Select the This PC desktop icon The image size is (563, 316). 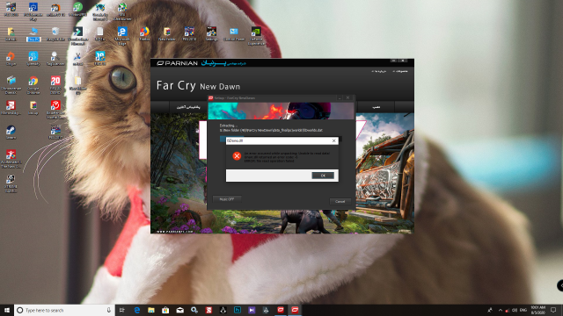point(33,34)
